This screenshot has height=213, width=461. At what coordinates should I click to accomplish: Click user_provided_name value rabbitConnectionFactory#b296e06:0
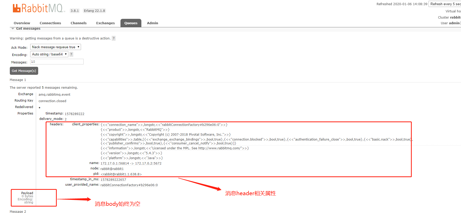click(129, 185)
